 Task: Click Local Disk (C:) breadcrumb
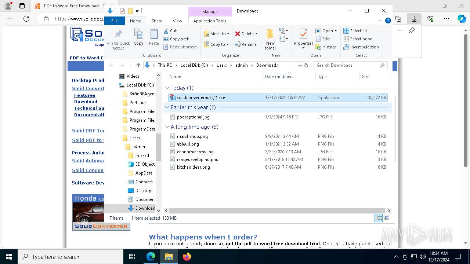pos(194,65)
